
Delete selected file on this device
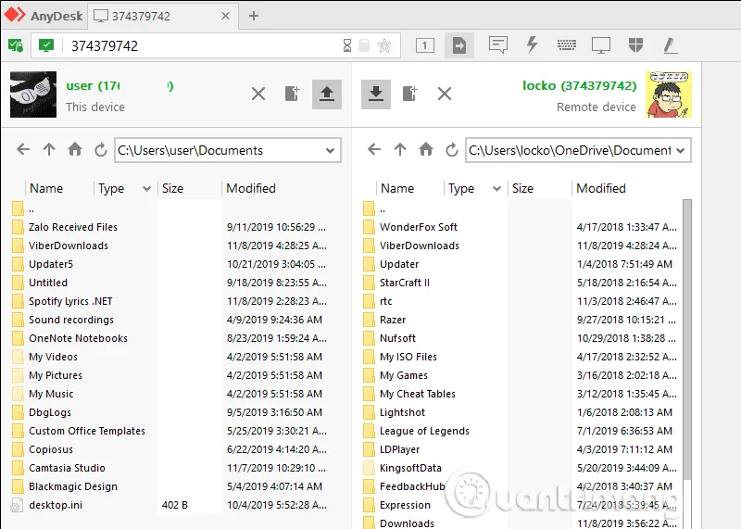(258, 94)
